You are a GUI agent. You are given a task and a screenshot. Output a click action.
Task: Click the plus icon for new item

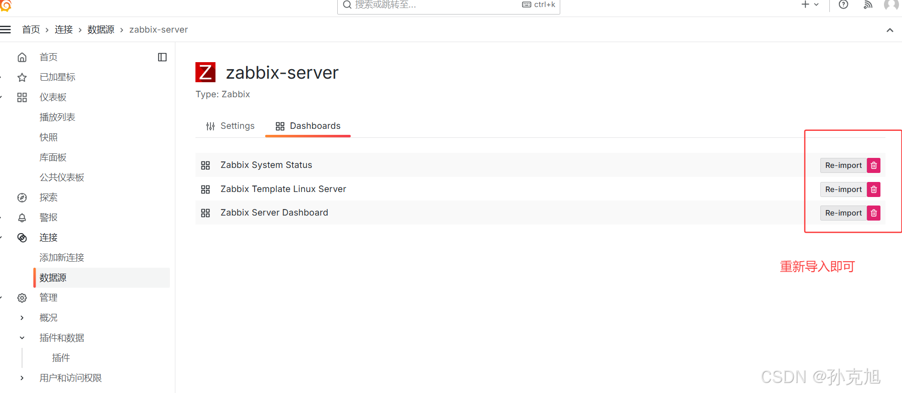pyautogui.click(x=805, y=5)
